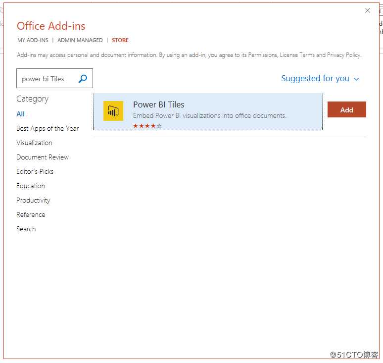383x363 pixels.
Task: Close the Office Add-ins dialog
Action: click(367, 10)
